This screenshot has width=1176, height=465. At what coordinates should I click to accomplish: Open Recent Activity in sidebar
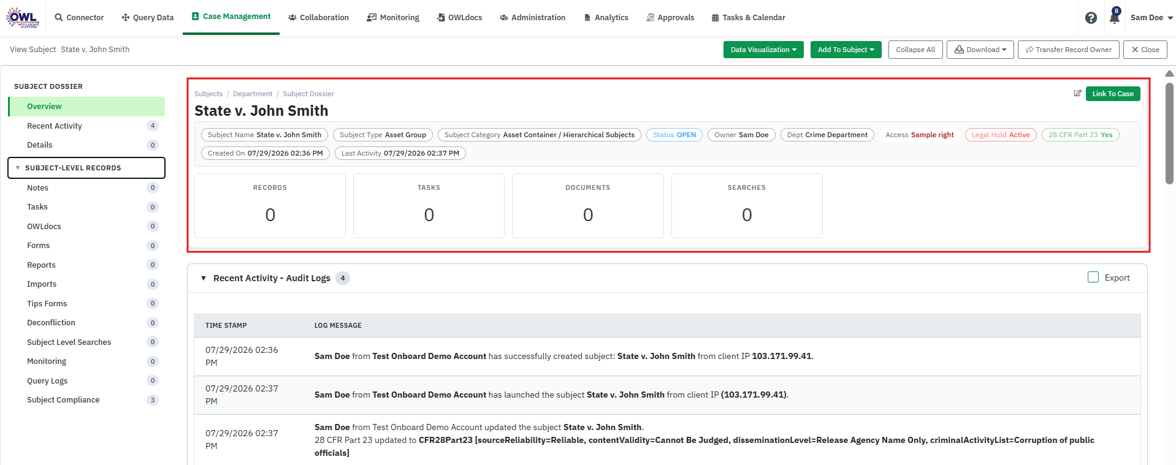(x=86, y=126)
